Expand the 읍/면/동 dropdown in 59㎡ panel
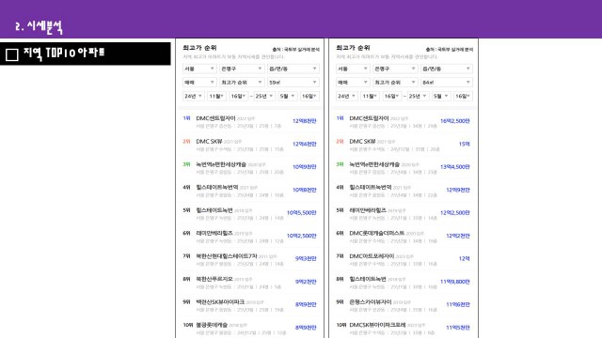 click(293, 69)
